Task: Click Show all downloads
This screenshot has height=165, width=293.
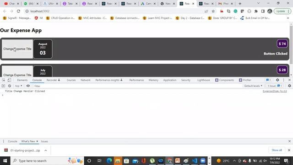Action: click(x=277, y=150)
